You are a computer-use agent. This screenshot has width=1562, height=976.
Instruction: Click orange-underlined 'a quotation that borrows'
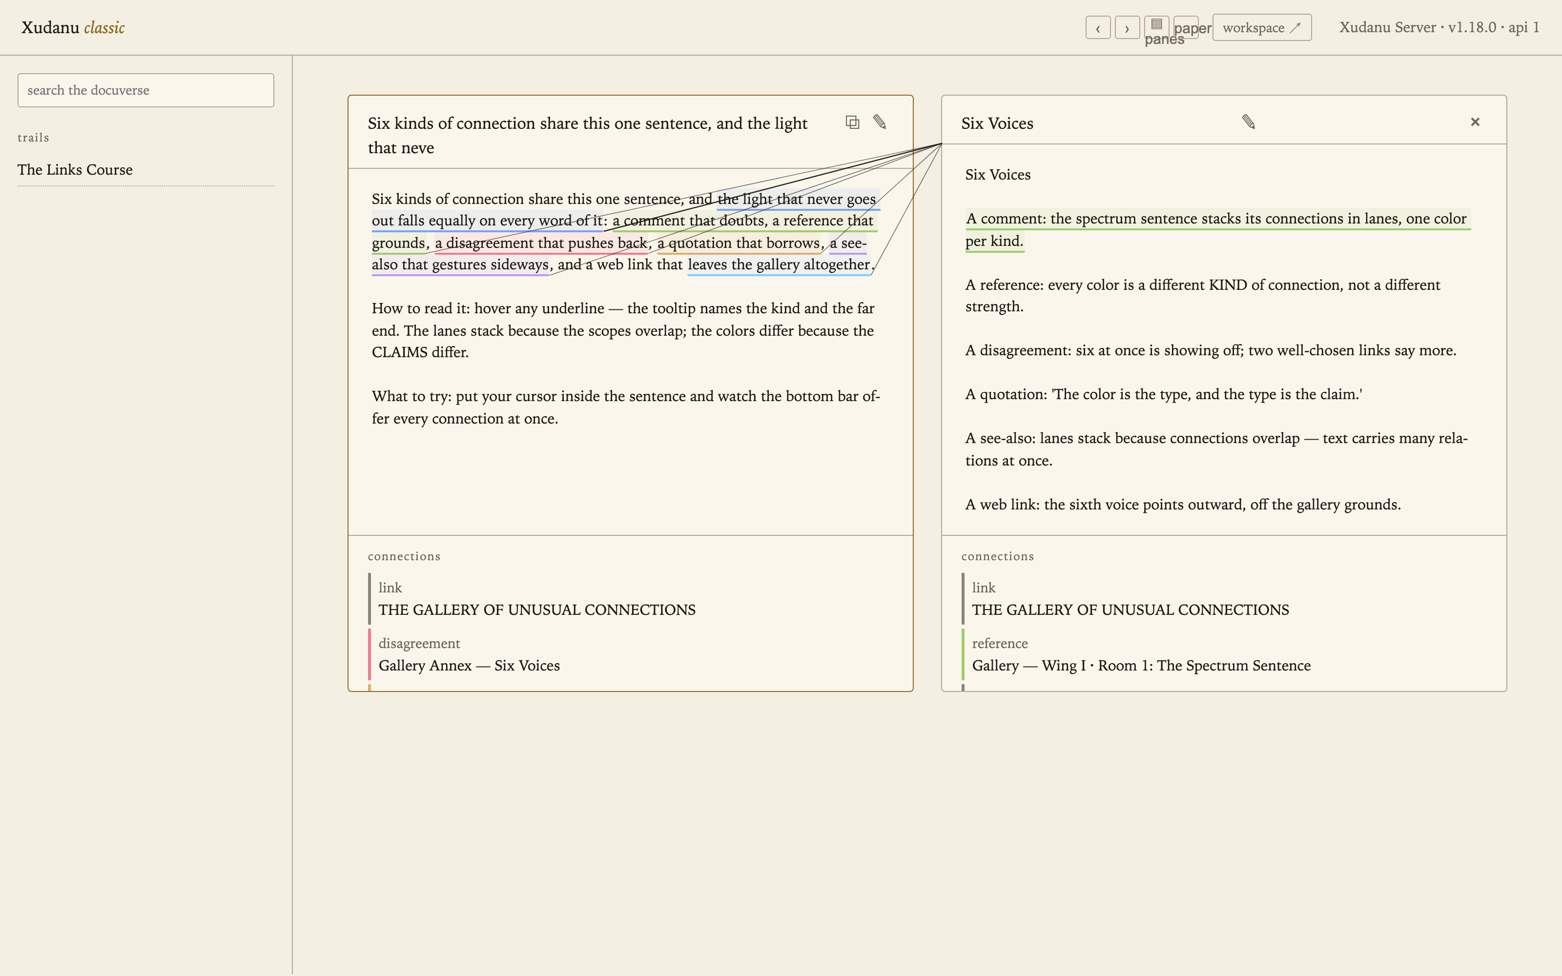[739, 243]
